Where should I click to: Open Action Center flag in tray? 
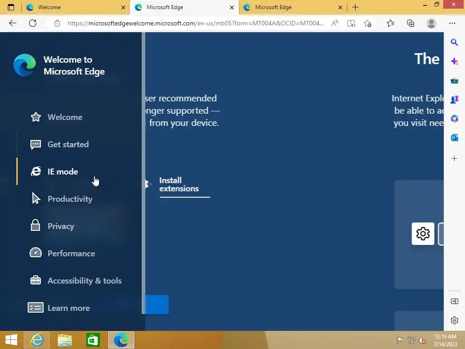click(x=400, y=340)
